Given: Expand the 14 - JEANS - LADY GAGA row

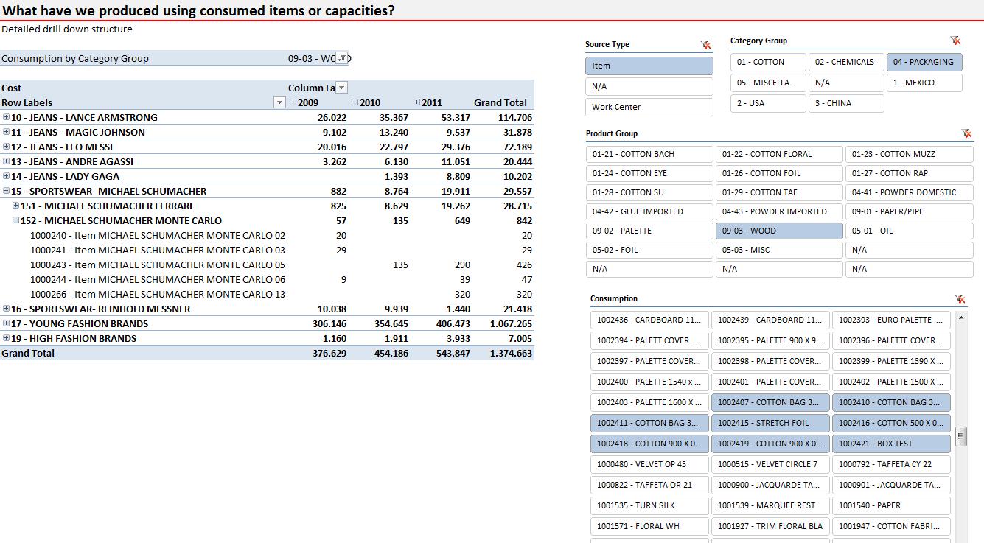Looking at the screenshot, I should (x=7, y=176).
